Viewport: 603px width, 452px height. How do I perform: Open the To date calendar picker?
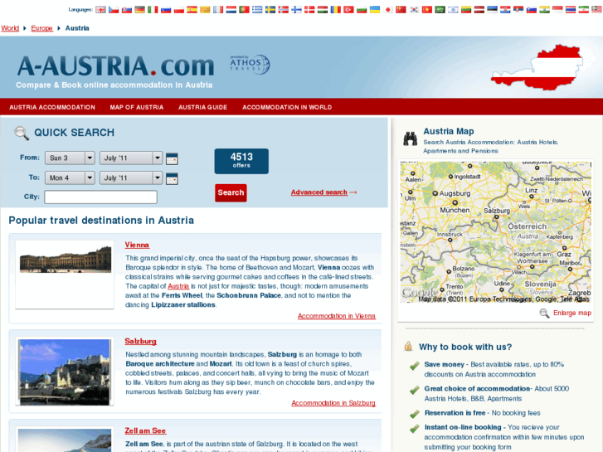[172, 178]
